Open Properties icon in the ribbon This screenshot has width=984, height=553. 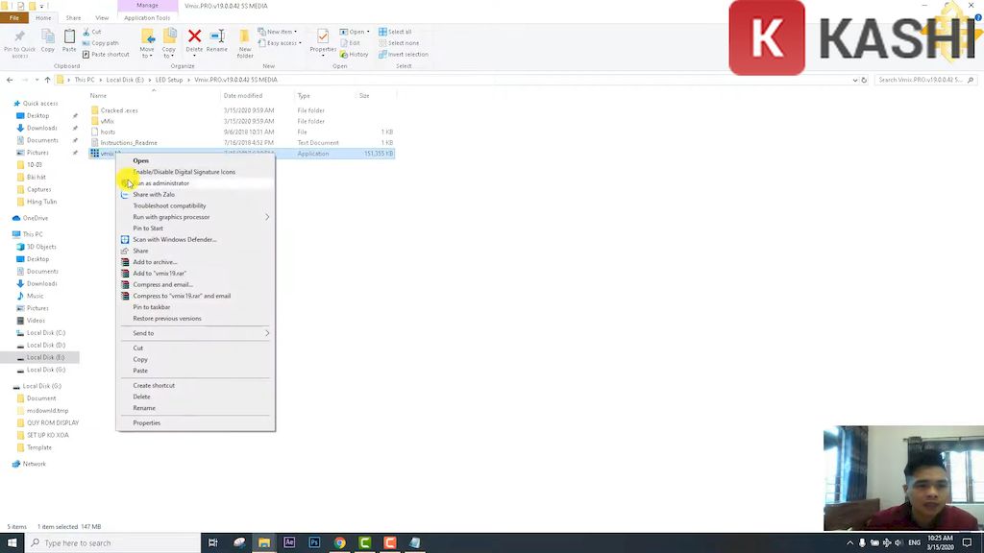(x=323, y=38)
